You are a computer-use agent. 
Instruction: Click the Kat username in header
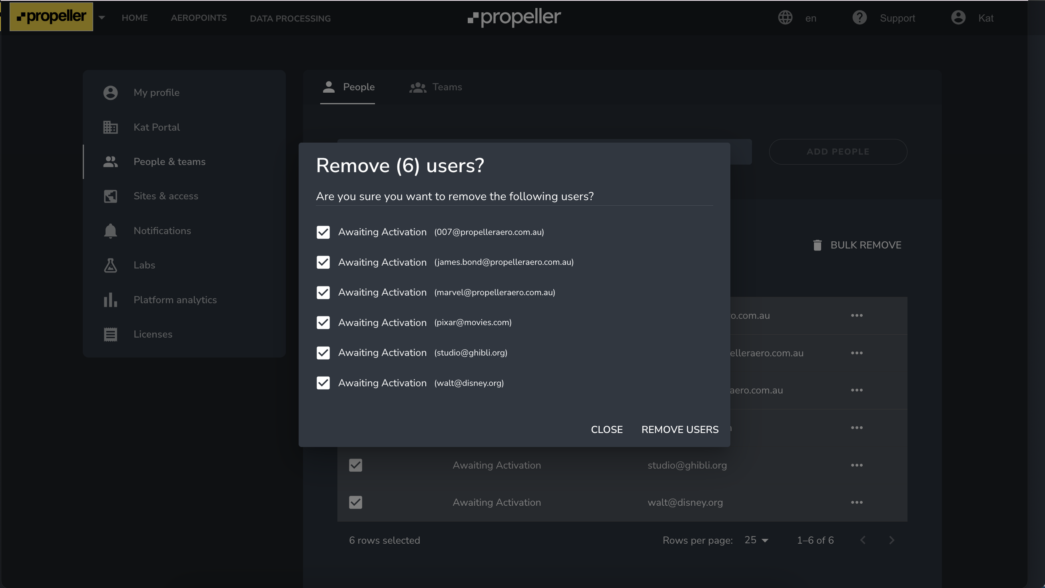(x=985, y=18)
